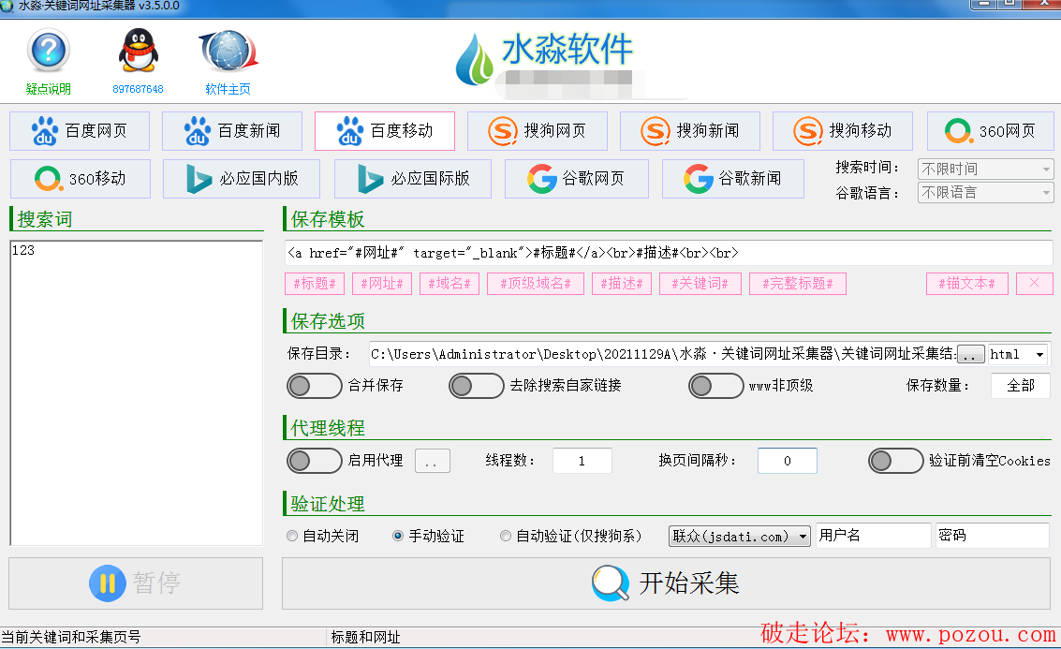The image size is (1061, 649).
Task: Select the 百度移动 search engine
Action: point(384,130)
